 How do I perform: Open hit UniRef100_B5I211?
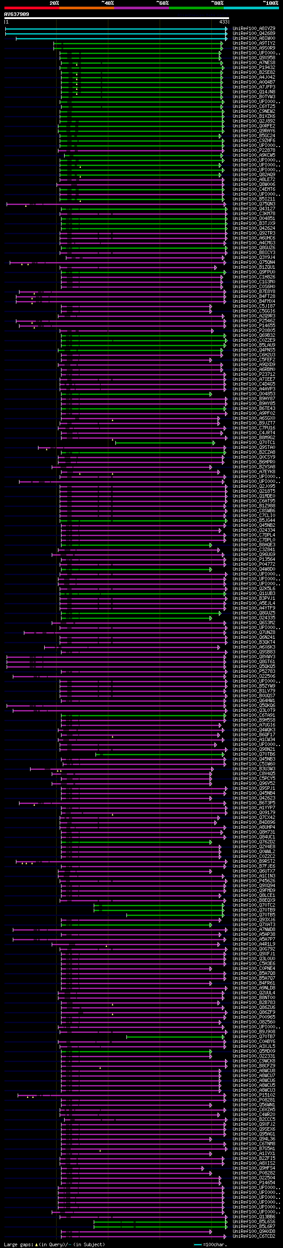coord(254,199)
